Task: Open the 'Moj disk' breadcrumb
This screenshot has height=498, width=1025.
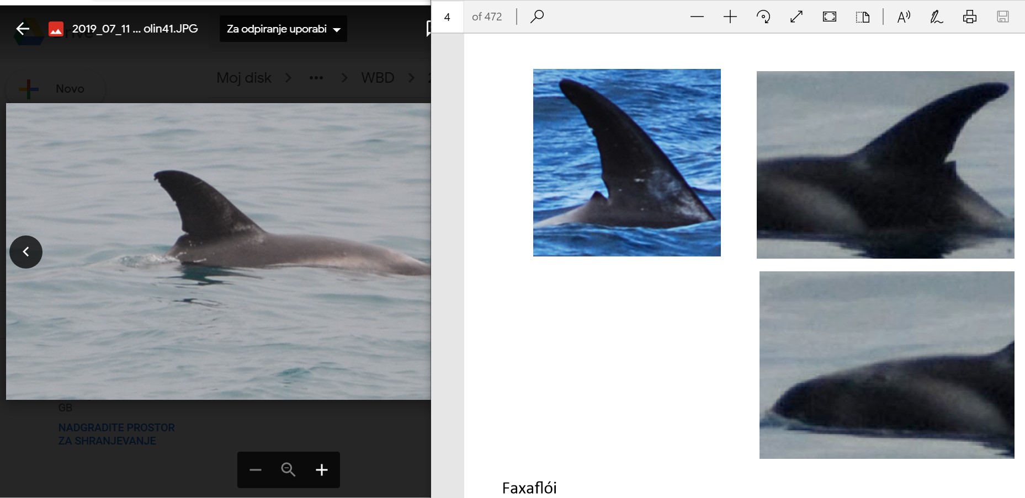Action: point(243,78)
